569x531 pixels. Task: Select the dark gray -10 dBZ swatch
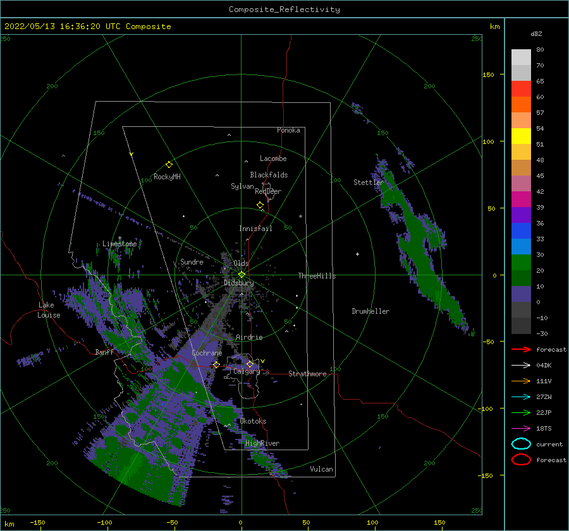click(x=521, y=326)
